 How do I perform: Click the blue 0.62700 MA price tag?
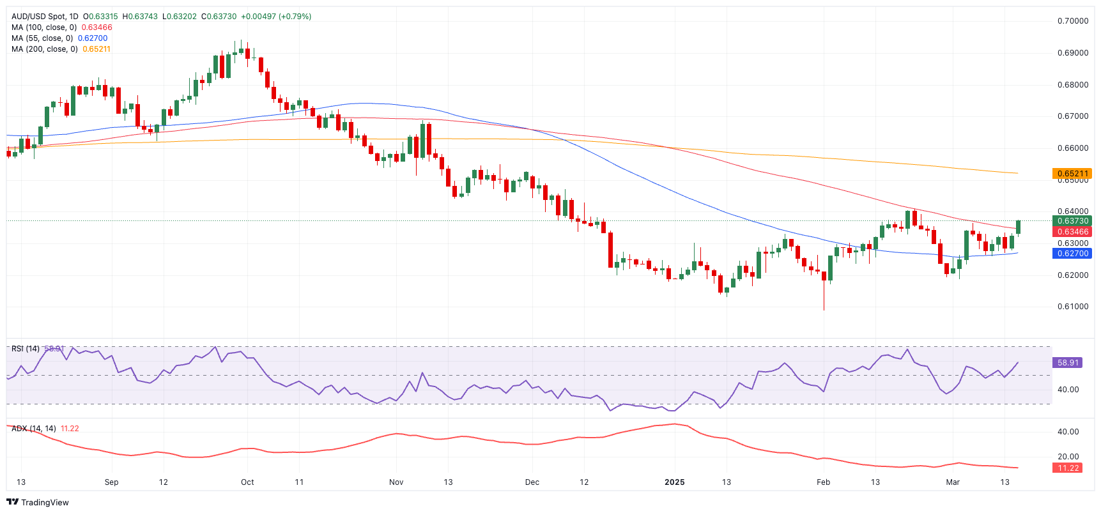tap(1072, 254)
